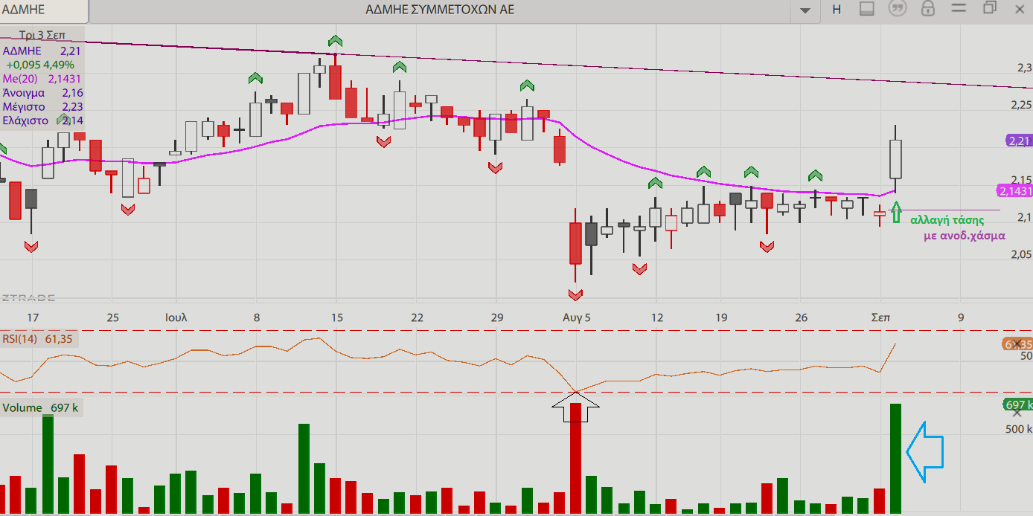Select the blue left-pointing arrow annotation

point(924,451)
